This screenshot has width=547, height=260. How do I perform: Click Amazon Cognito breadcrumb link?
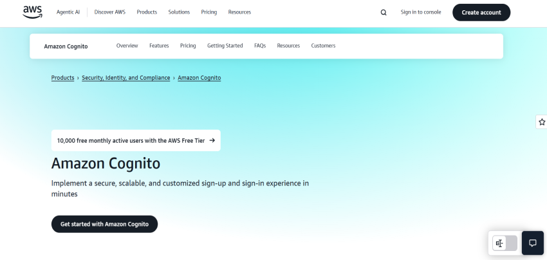(199, 78)
